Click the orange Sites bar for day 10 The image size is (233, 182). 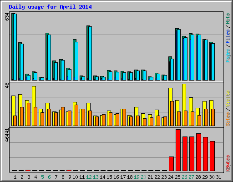pos(76,115)
